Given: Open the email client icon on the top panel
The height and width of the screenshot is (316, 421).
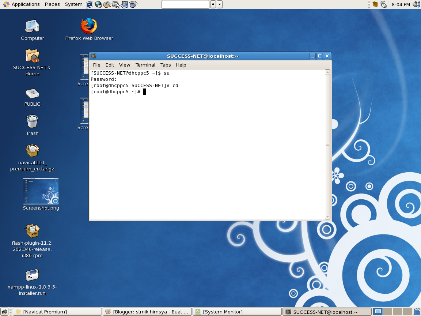Looking at the screenshot, I should [x=106, y=4].
